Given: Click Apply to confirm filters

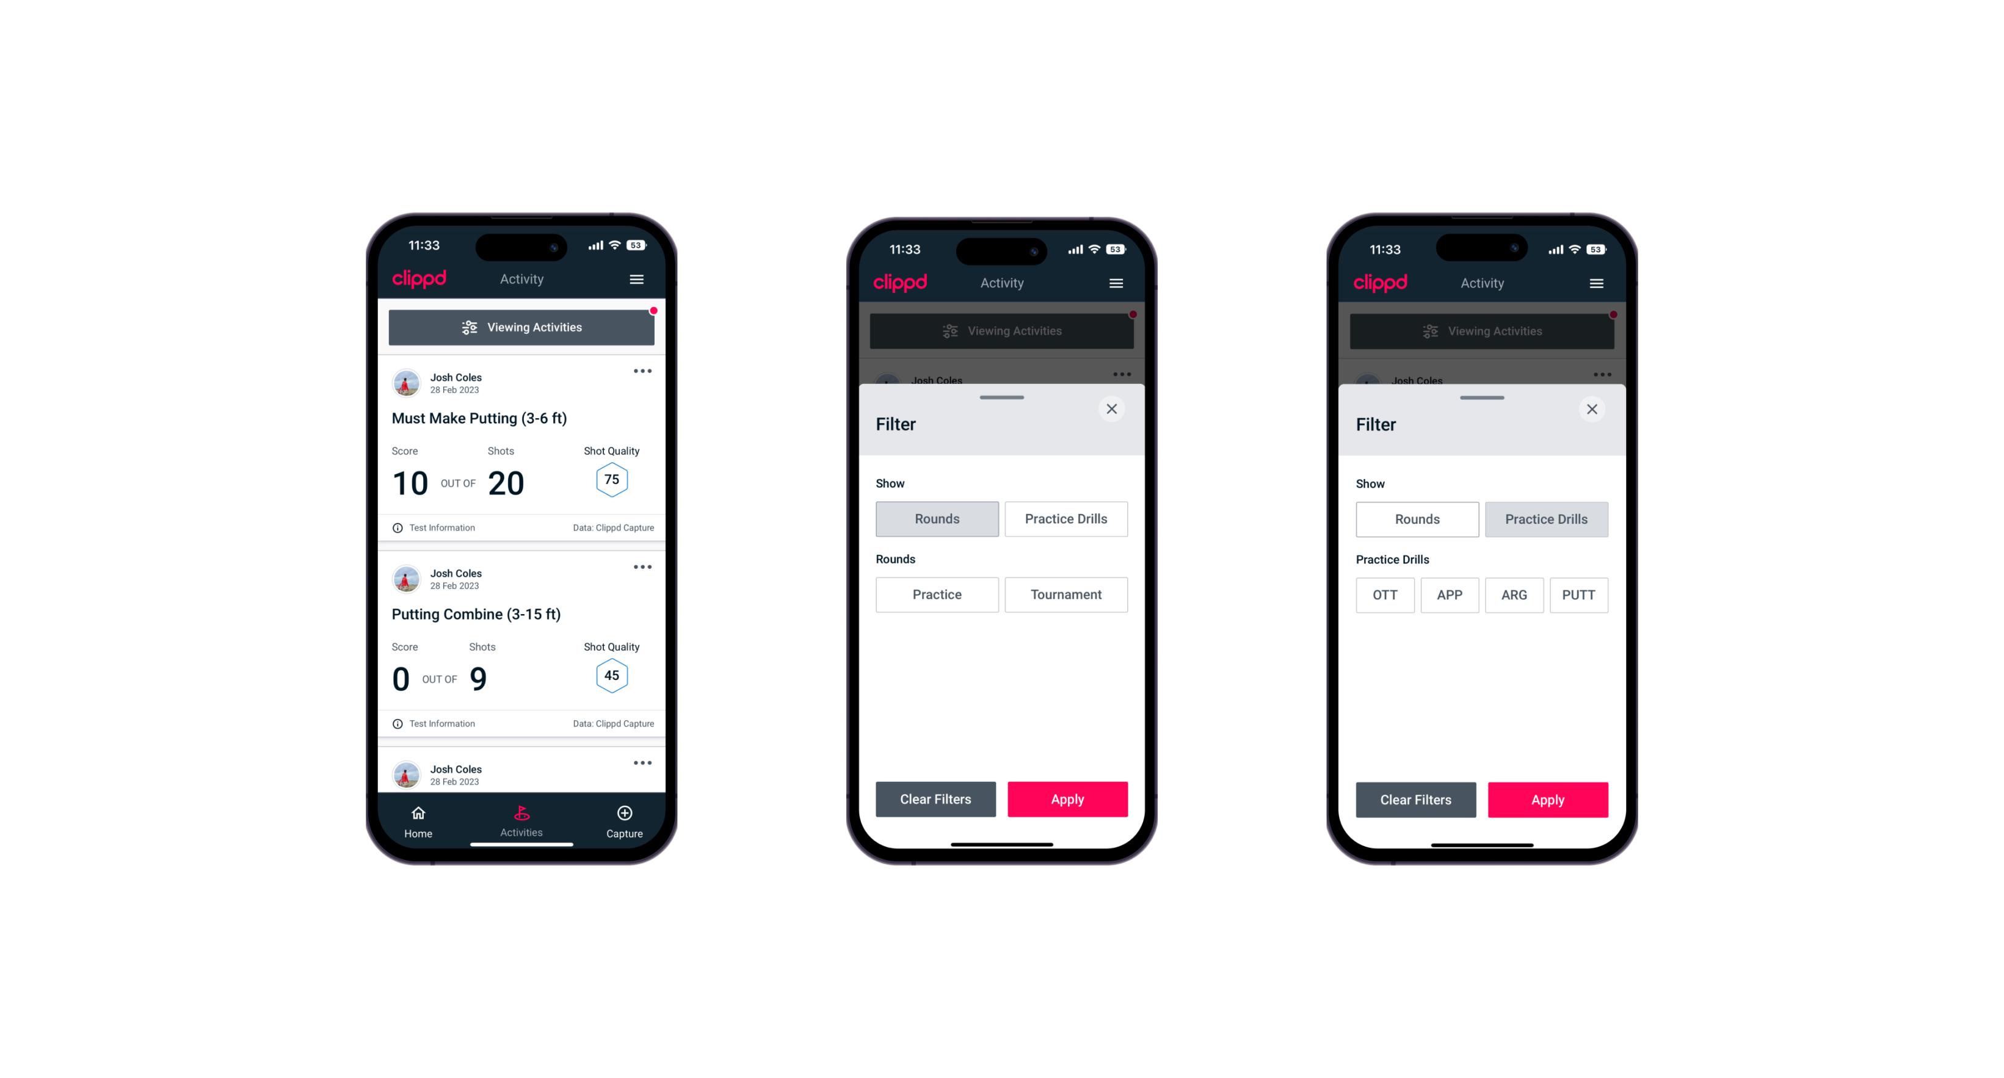Looking at the screenshot, I should click(1069, 799).
